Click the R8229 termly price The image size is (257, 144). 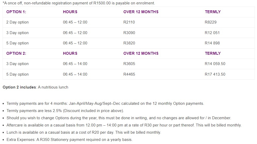click(211, 22)
